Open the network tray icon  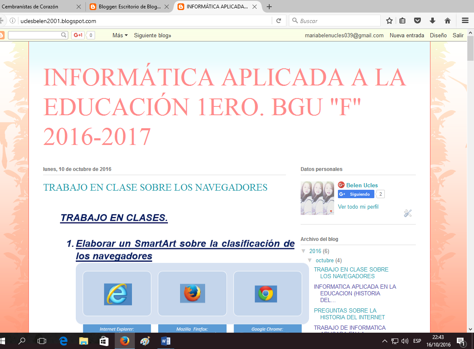[x=394, y=341]
